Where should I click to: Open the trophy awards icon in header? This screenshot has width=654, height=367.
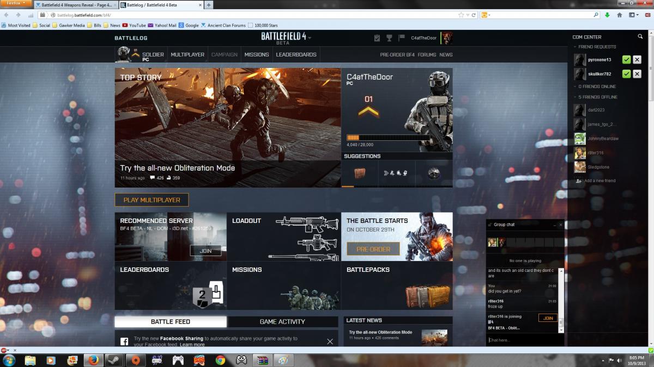coord(389,38)
